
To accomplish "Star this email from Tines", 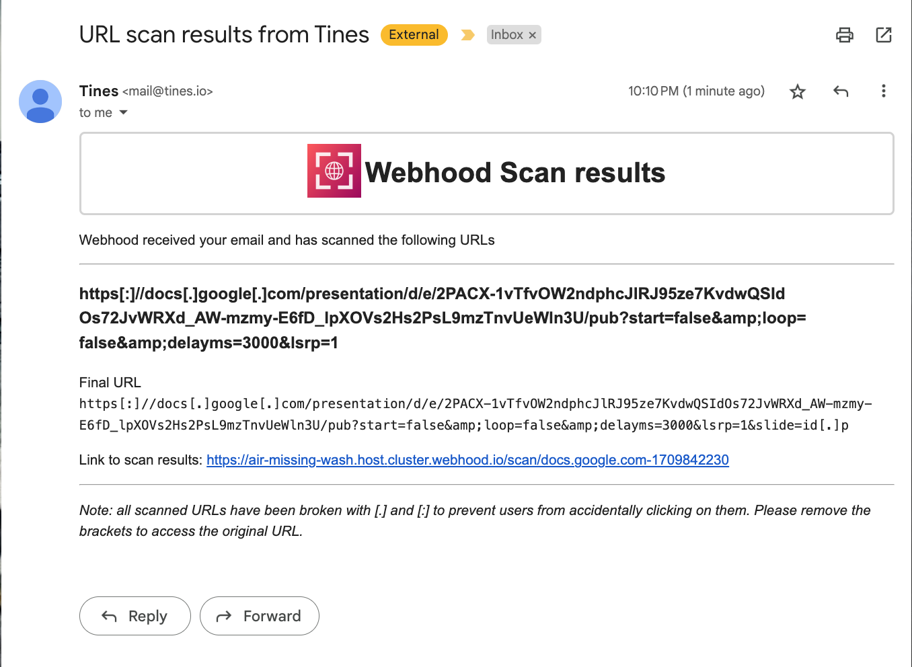I will click(x=798, y=91).
